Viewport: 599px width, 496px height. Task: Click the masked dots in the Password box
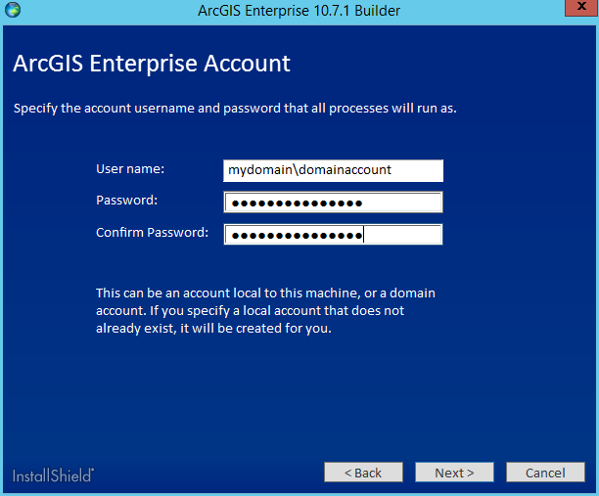(x=294, y=203)
